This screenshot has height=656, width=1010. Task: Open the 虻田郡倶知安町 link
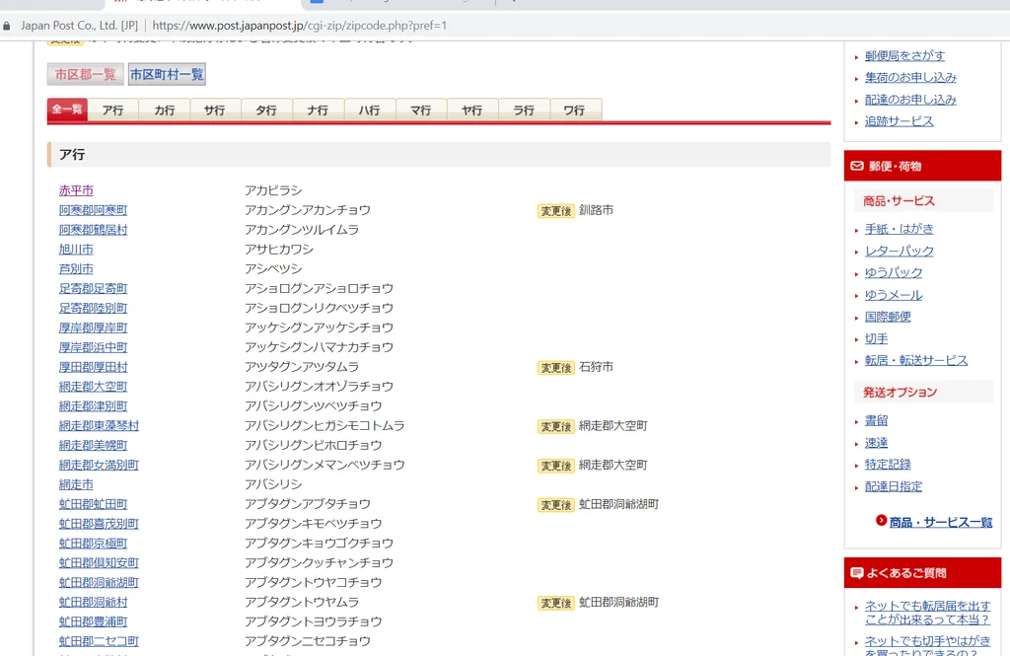click(100, 562)
